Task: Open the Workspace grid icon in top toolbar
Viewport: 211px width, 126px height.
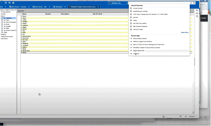Action: coord(13,3)
